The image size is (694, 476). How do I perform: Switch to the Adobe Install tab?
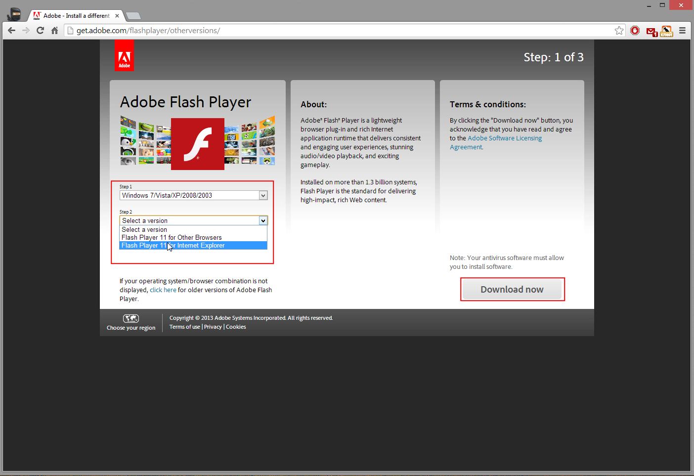(x=74, y=15)
